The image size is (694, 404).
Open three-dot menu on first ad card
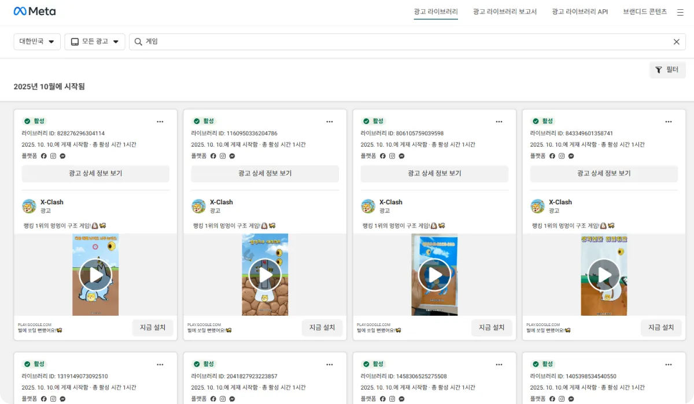pyautogui.click(x=160, y=122)
